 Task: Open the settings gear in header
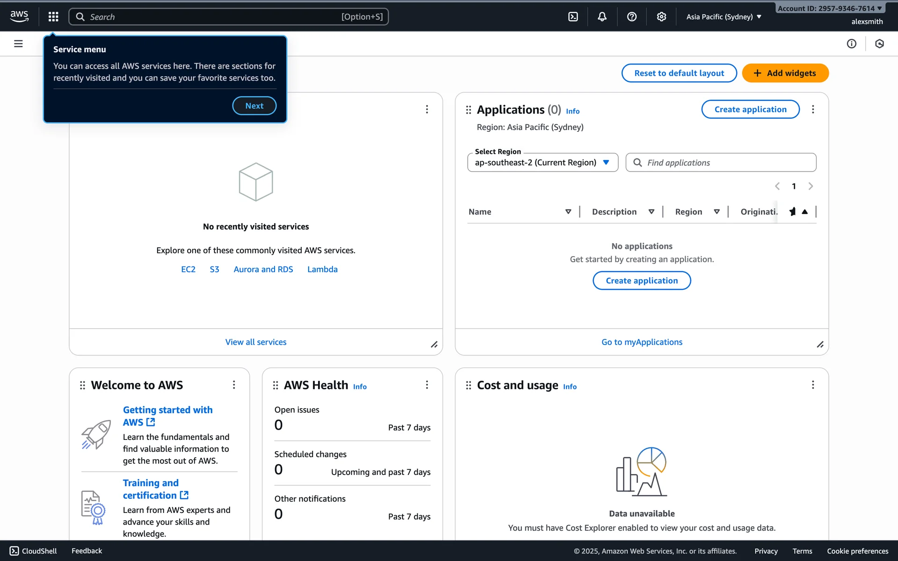tap(661, 17)
